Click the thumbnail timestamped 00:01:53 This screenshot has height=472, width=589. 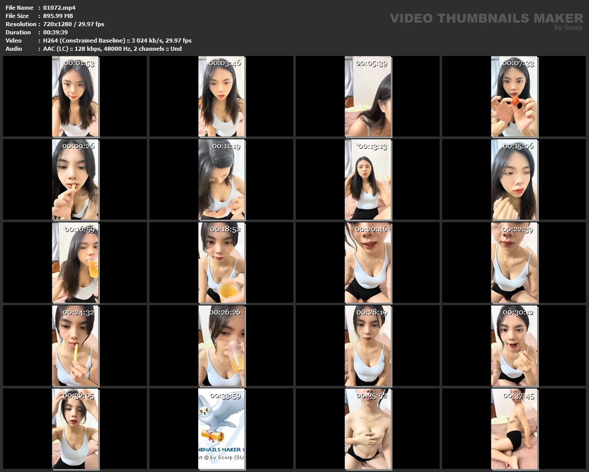(75, 97)
